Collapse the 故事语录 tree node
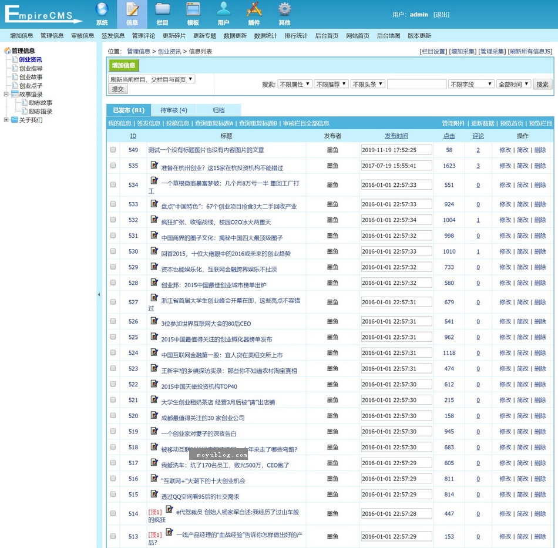Screen dimensions: 558x548 click(x=6, y=94)
